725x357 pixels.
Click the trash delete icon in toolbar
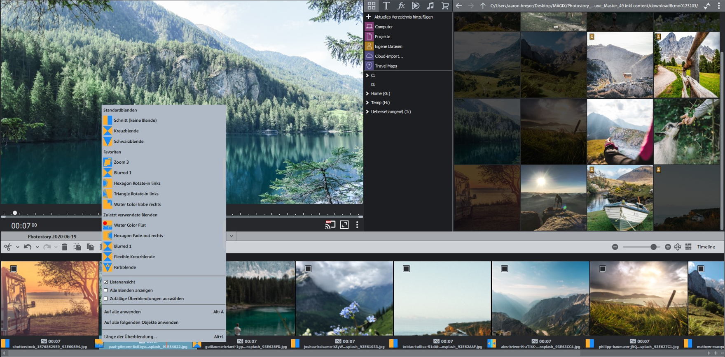tap(64, 247)
